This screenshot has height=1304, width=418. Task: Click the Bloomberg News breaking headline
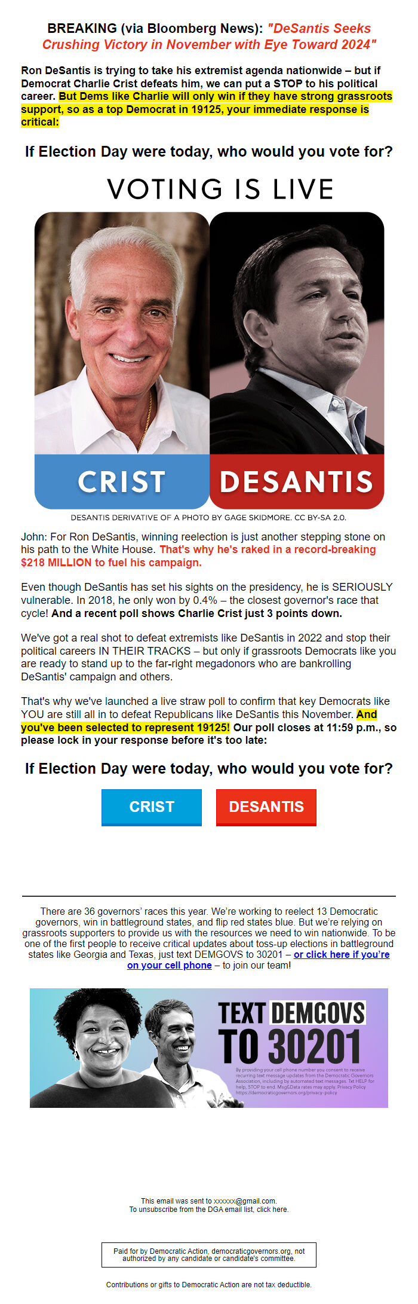[x=209, y=36]
